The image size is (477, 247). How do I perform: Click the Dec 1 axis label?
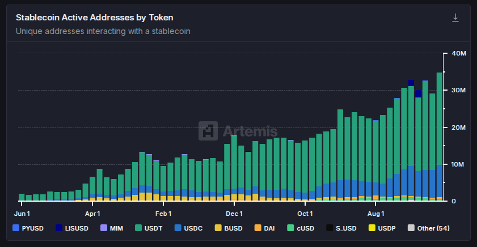pos(234,214)
